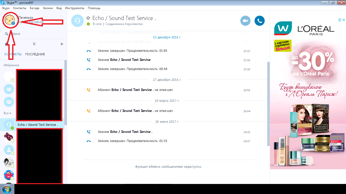This screenshot has width=346, height=194.
Task: Open the Вид menu
Action: (x=59, y=8)
